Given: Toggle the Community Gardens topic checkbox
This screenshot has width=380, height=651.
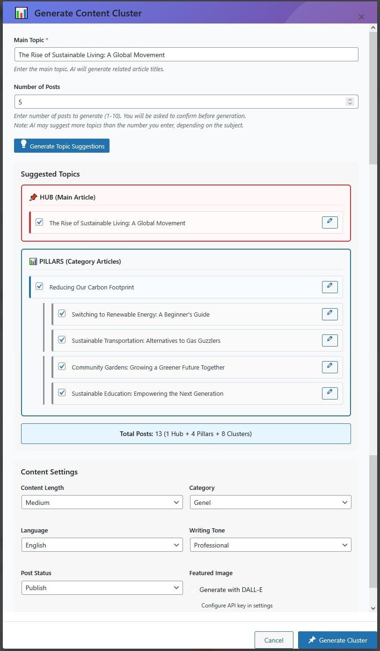Looking at the screenshot, I should point(62,366).
